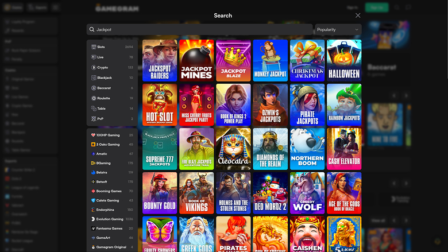Select provider Fantasma Games
Viewport: 448px width, 252px height.
(112, 228)
